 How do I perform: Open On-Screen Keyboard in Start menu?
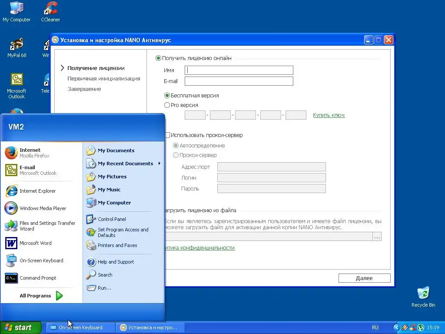coord(41,261)
